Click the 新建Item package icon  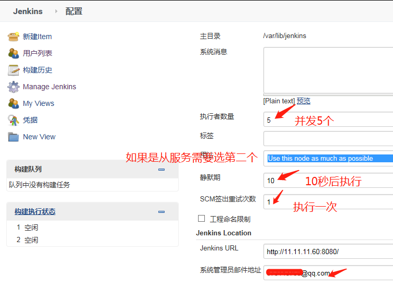13,37
